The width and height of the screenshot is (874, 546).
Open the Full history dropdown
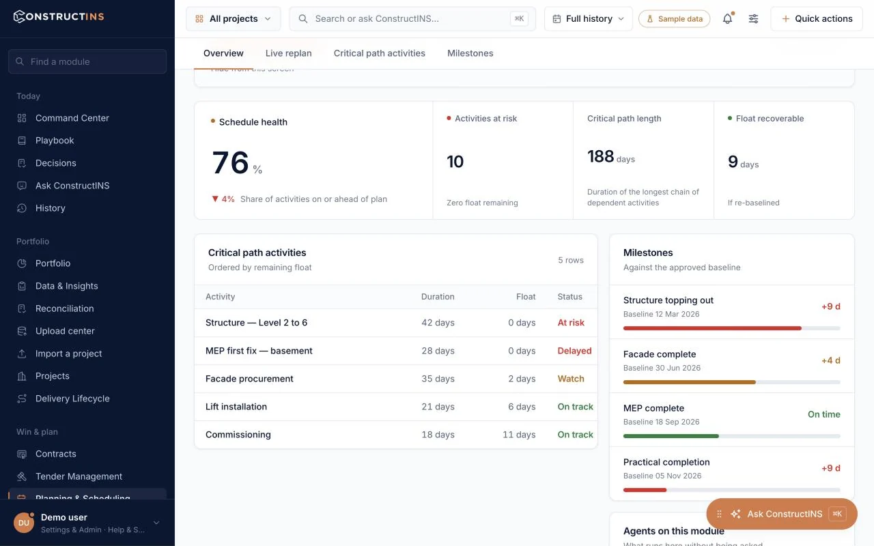click(589, 19)
